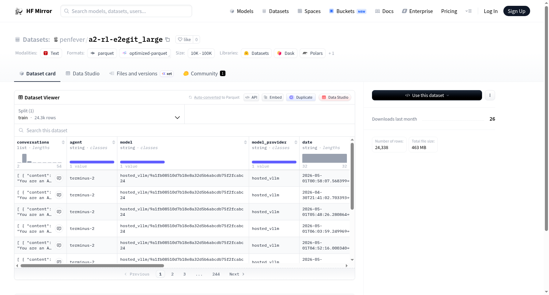Click the API button in the viewer
549x295 pixels.
(251, 97)
